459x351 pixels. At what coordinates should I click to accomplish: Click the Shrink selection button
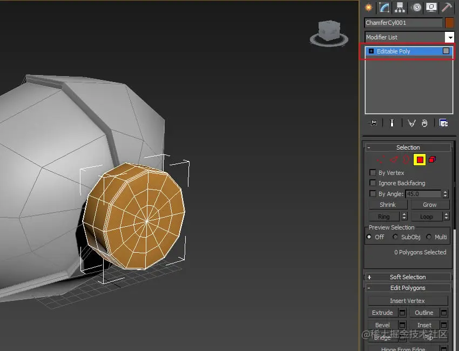pyautogui.click(x=388, y=205)
